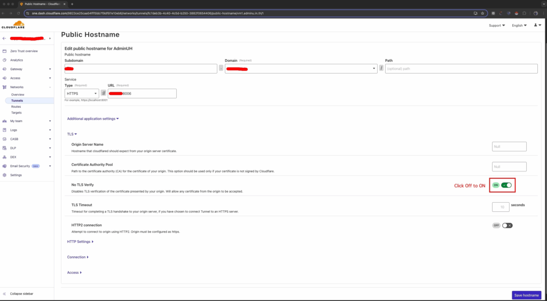Viewport: 547px width, 301px height.
Task: Click the browser profile avatar icon
Action: click(x=535, y=13)
